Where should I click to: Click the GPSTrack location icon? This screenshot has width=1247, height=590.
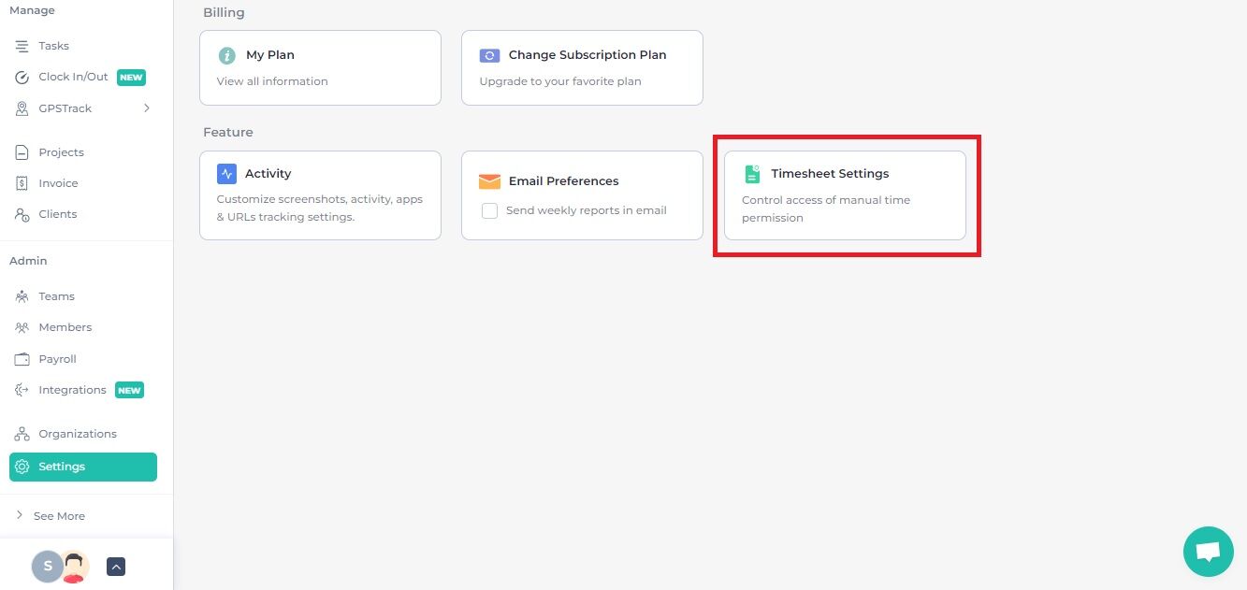[22, 108]
